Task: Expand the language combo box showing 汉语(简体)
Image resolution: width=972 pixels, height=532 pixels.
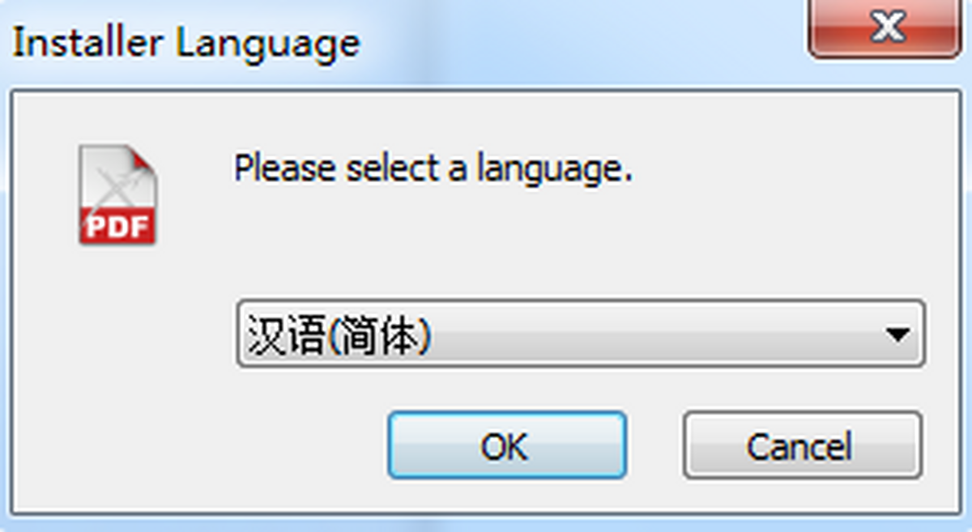Action: [x=581, y=334]
